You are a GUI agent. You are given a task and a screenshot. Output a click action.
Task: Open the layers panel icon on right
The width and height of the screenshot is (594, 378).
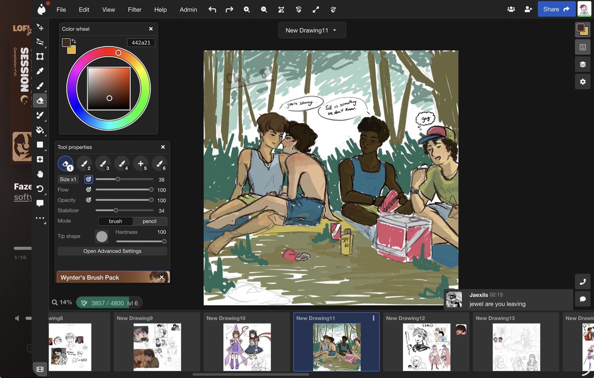(583, 64)
